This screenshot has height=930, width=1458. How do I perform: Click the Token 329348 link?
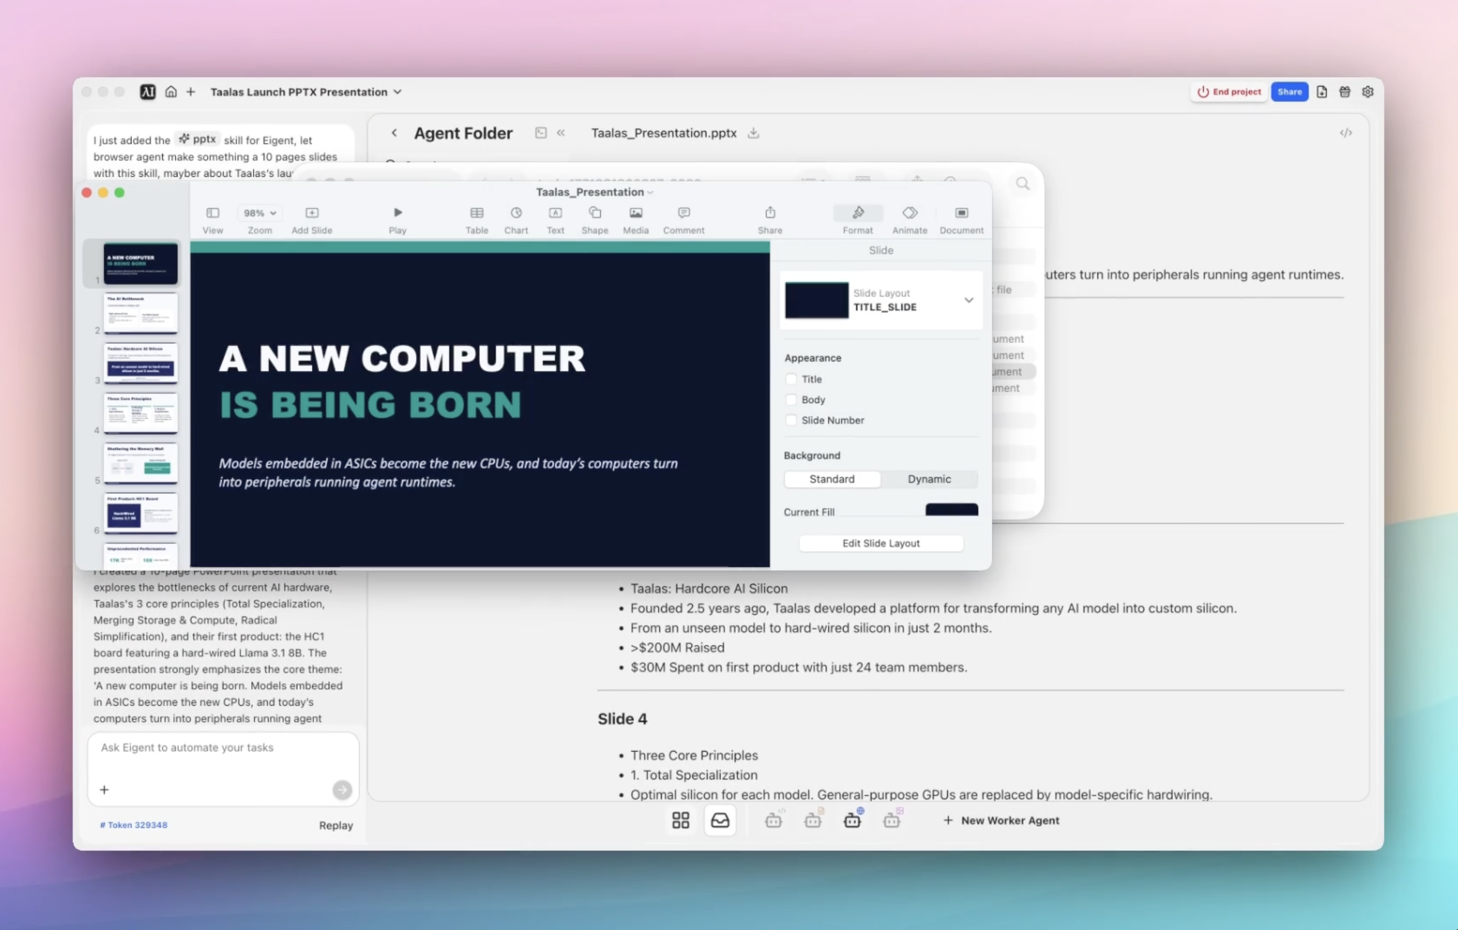[x=133, y=825]
